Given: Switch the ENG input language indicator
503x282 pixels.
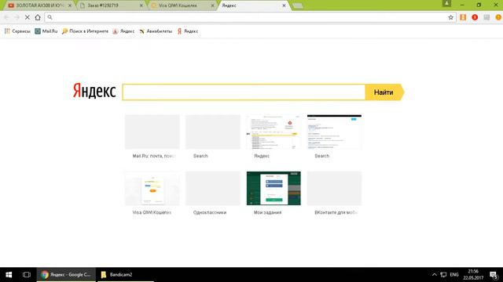Looking at the screenshot, I should 454,275.
